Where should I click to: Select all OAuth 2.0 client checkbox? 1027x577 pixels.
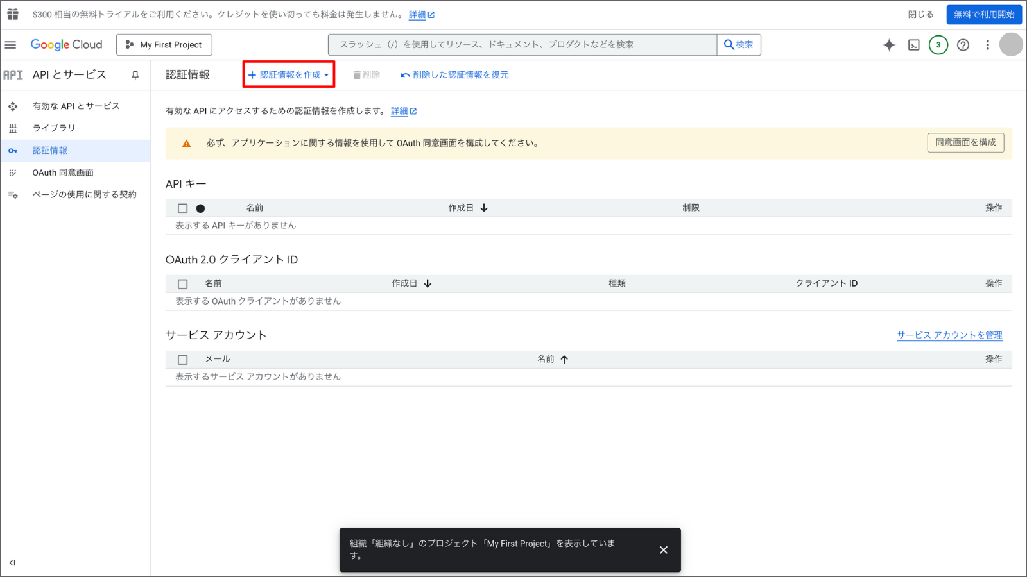[182, 284]
